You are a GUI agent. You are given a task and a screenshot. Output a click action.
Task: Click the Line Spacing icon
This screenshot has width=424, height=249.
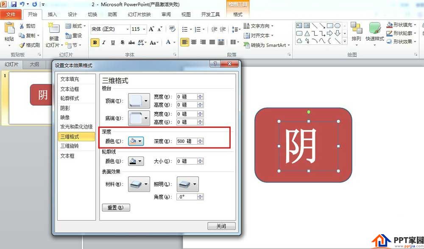234,29
